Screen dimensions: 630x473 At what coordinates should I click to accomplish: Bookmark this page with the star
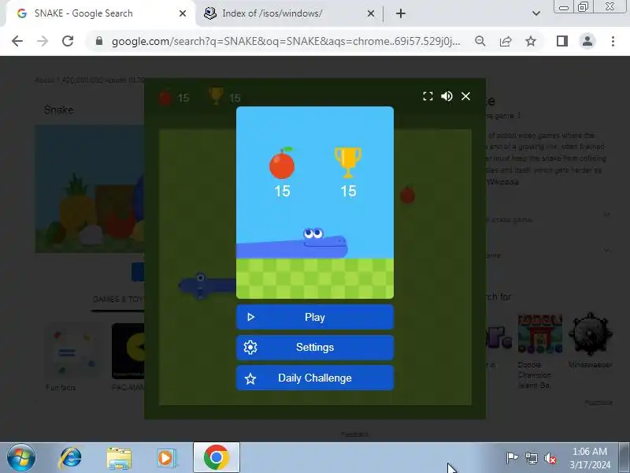531,41
